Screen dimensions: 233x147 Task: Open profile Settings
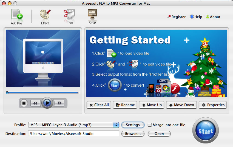click(133, 125)
